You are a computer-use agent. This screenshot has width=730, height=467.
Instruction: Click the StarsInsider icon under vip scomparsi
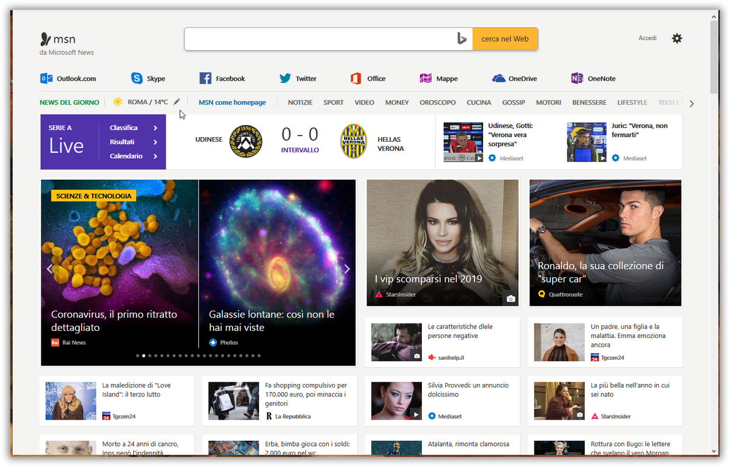tap(379, 294)
